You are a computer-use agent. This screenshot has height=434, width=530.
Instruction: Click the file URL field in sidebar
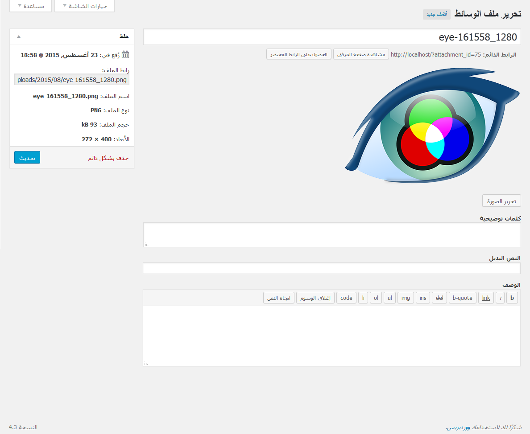pos(72,80)
